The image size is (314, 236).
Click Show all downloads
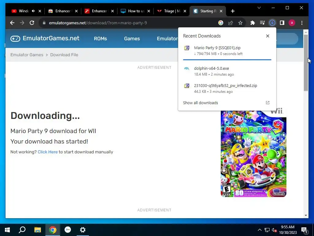coord(200,103)
